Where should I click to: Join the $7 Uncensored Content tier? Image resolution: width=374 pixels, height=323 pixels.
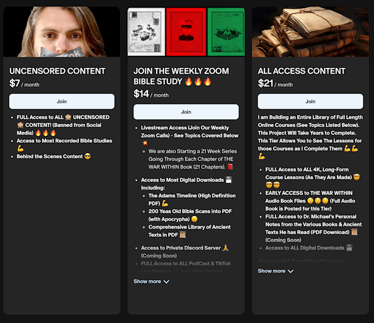point(62,101)
